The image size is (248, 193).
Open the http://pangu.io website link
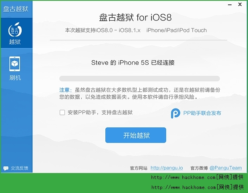(167, 168)
